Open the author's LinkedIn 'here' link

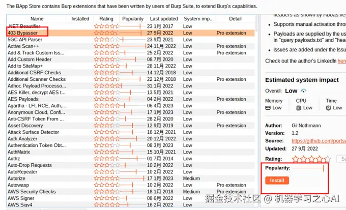[x=342, y=61]
